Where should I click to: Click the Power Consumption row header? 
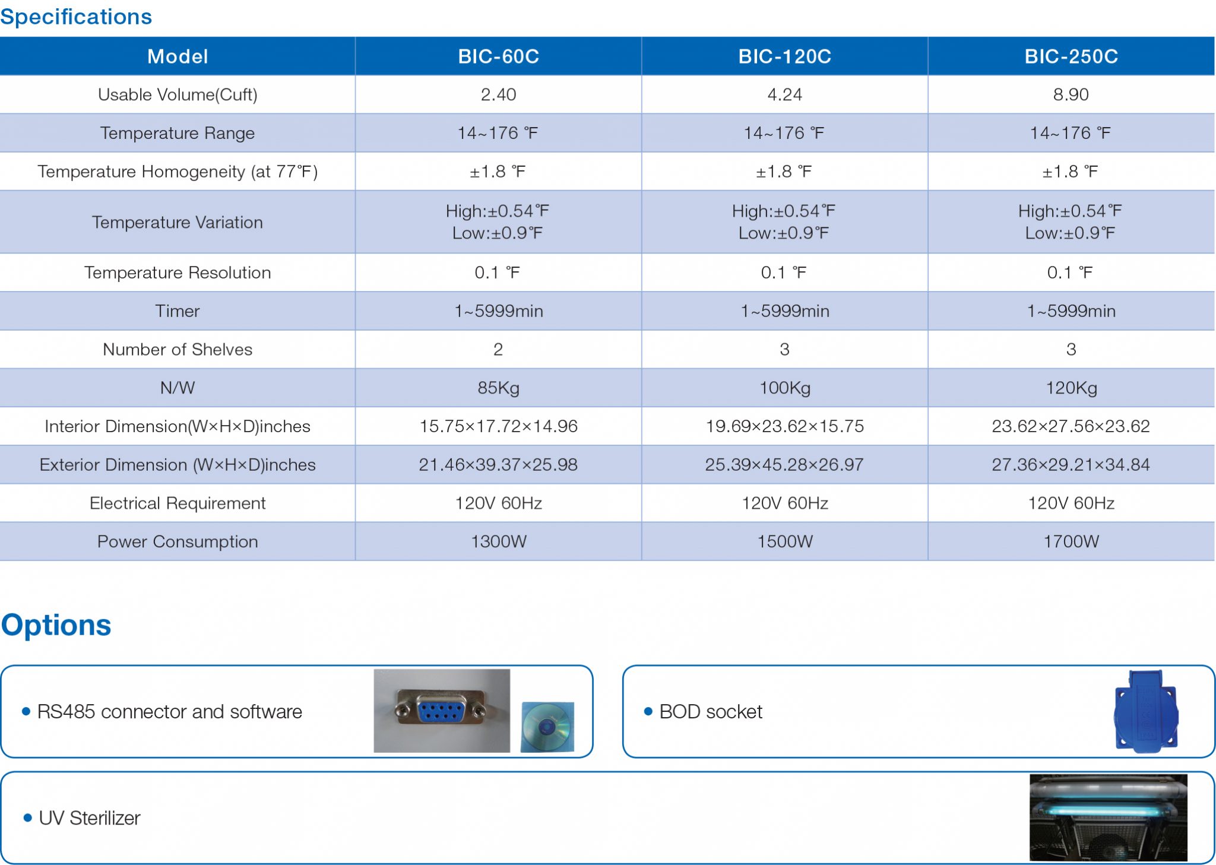tap(178, 541)
